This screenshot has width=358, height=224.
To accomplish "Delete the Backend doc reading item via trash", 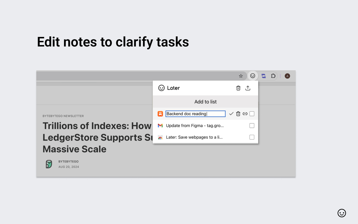I will [238, 114].
